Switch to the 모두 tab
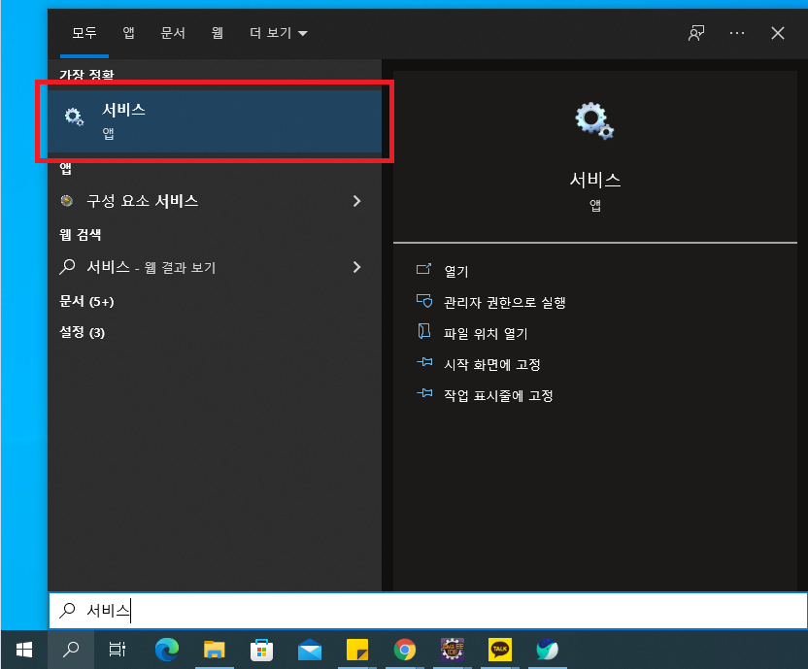This screenshot has width=808, height=669. (x=84, y=34)
